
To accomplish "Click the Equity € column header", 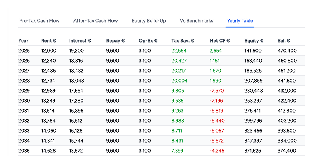I will tap(254, 41).
